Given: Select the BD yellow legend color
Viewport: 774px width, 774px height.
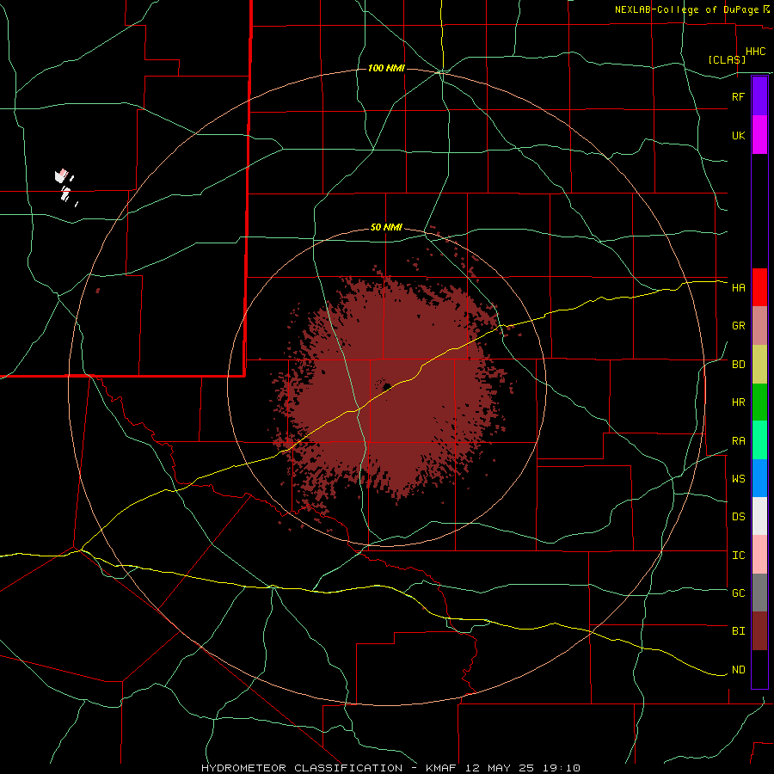Looking at the screenshot, I should [x=759, y=365].
